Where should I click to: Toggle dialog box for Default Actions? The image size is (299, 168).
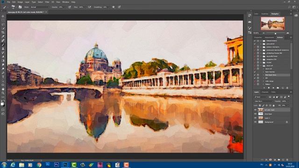(258, 41)
